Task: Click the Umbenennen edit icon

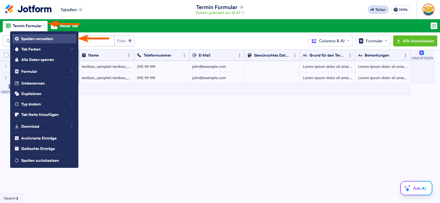Action: pos(17,83)
